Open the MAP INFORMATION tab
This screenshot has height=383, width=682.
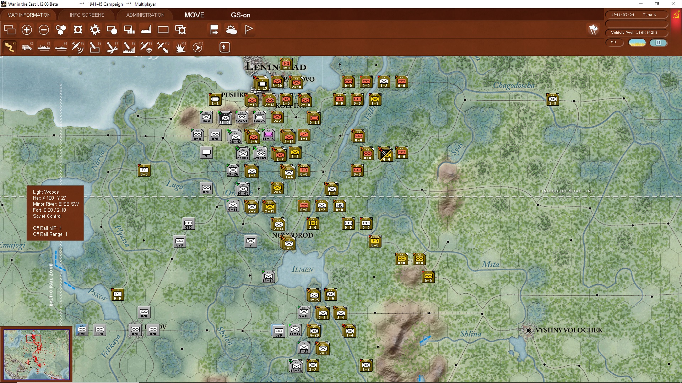coord(29,15)
